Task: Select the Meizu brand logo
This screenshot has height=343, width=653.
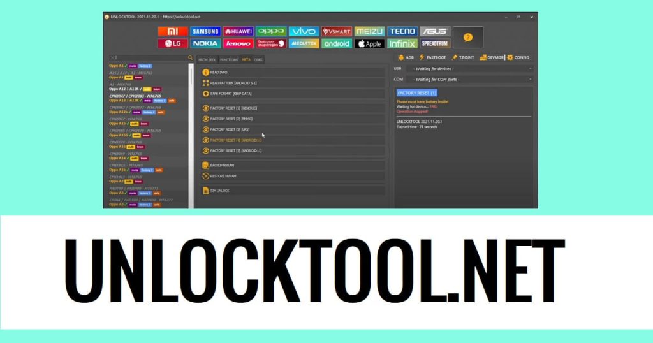Action: click(x=369, y=31)
